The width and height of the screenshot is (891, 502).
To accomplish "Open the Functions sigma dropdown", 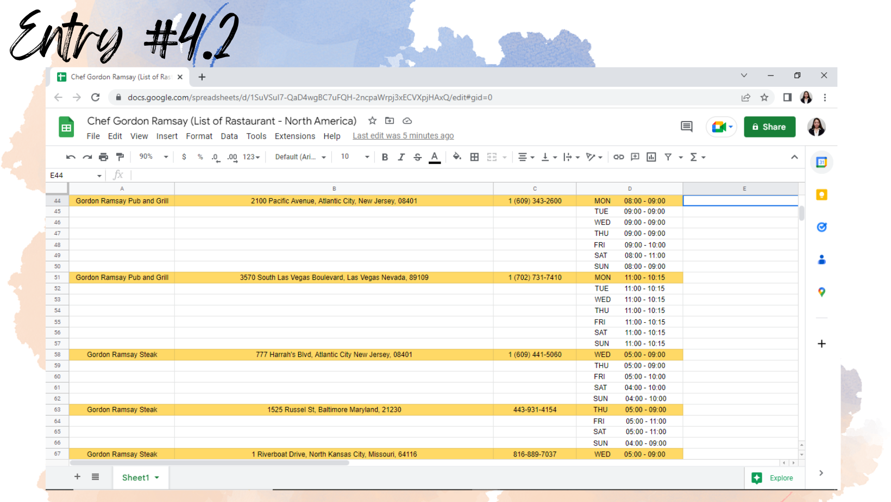I will 697,157.
